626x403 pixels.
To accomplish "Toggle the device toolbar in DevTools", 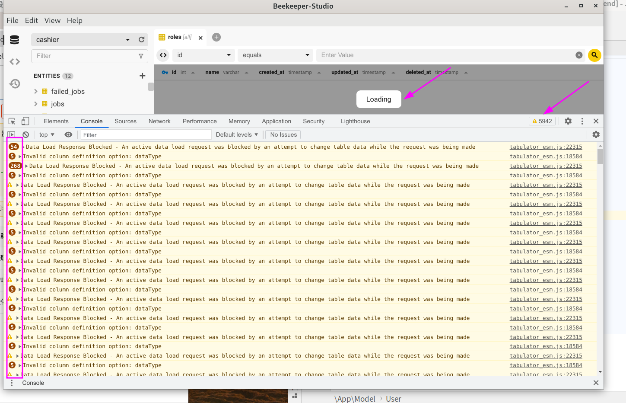I will 25,121.
